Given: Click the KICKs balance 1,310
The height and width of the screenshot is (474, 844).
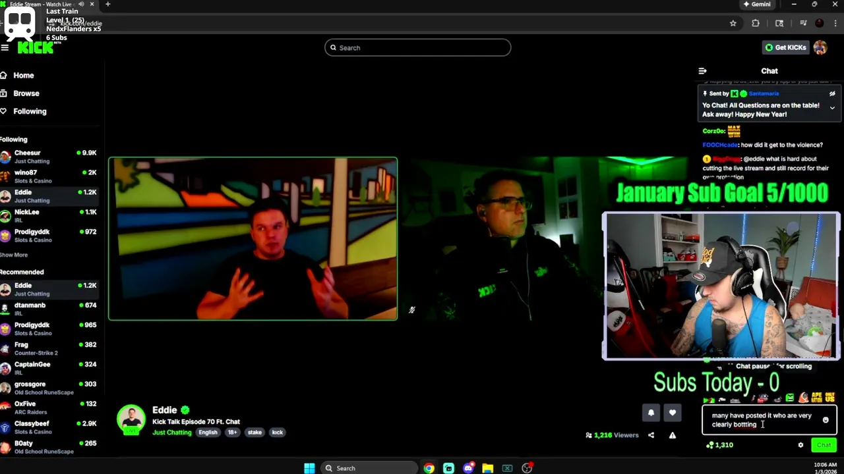Looking at the screenshot, I should click(719, 445).
